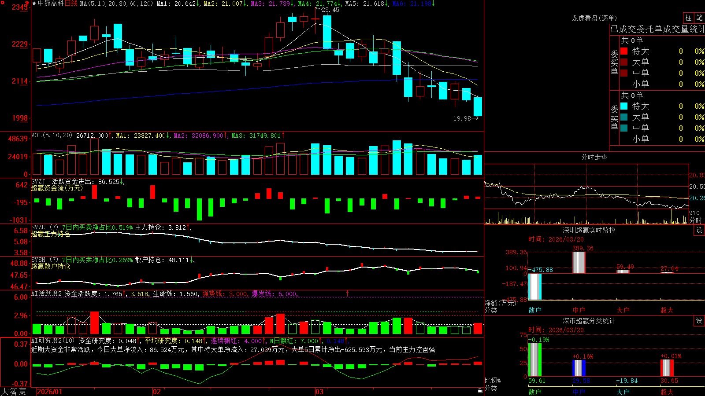Viewport: 705px width, 396px height.
Task: Click the small red icon in top-left corner
Action: (x=2, y=2)
